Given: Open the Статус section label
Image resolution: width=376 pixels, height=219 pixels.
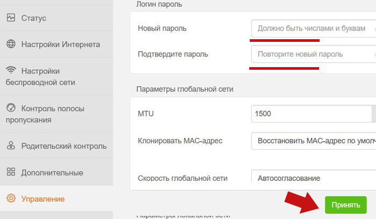Looking at the screenshot, I should (x=34, y=18).
